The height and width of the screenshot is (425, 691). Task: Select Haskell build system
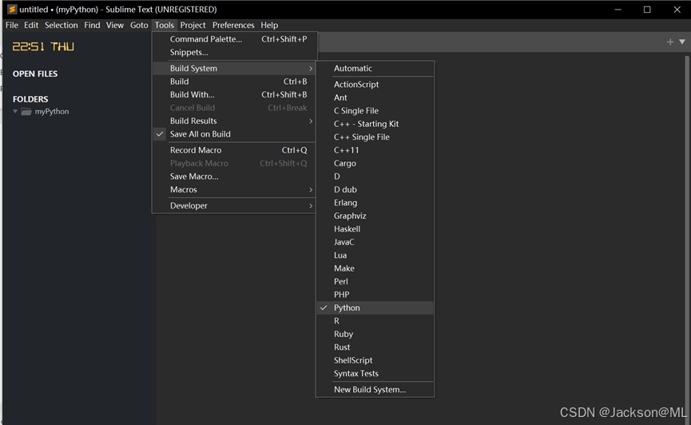click(375, 229)
